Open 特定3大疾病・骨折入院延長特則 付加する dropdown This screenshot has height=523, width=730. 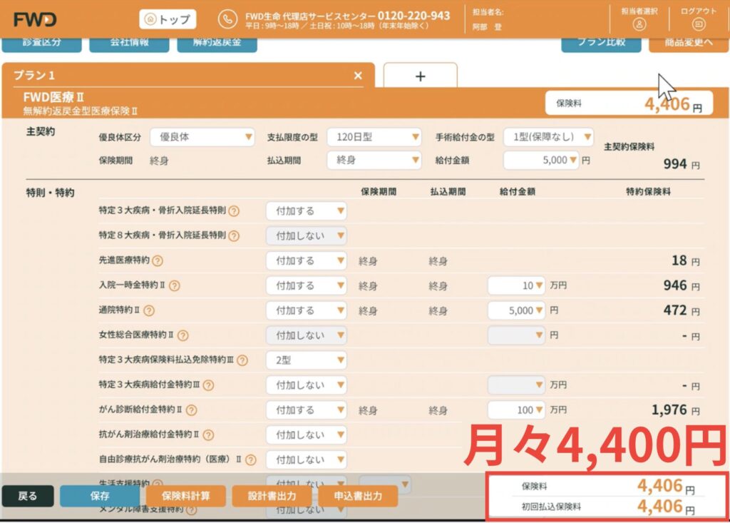pyautogui.click(x=307, y=211)
